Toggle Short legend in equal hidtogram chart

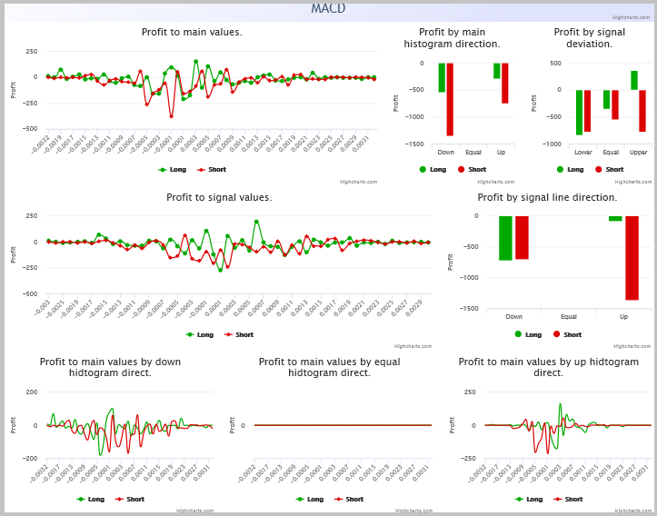pos(349,500)
